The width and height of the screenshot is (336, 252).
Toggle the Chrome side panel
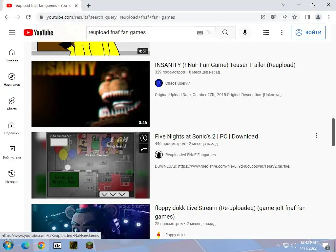pos(308,17)
